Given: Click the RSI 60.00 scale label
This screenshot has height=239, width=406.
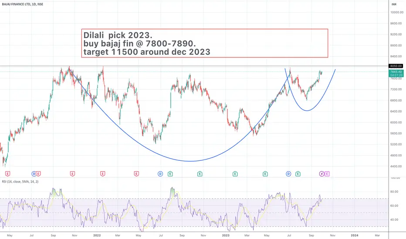Looking at the screenshot, I should (394, 206).
